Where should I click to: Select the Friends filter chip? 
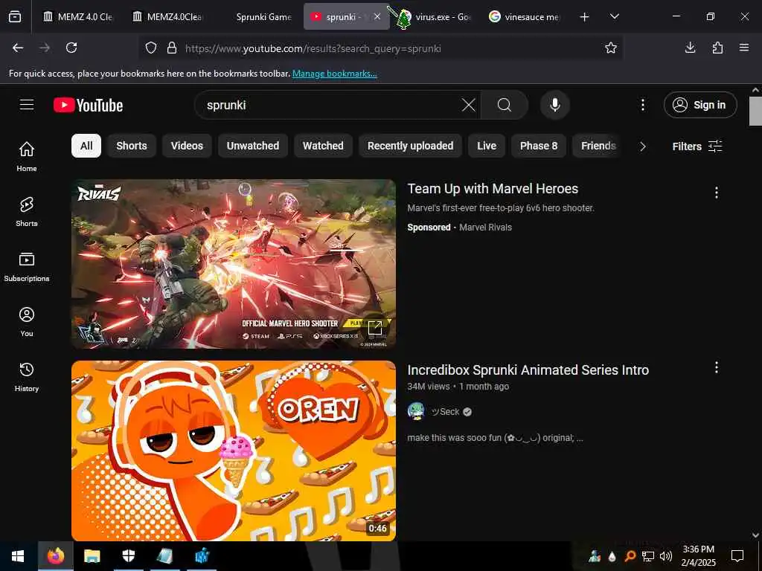click(x=597, y=146)
